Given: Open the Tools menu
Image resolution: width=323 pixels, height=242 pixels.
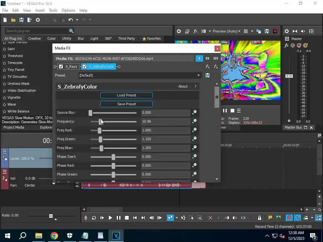Looking at the screenshot, I should (53, 10).
